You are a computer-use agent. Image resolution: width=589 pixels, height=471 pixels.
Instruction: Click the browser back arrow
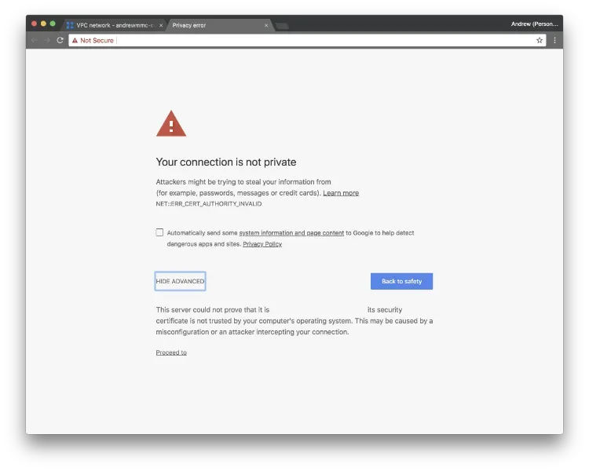[34, 40]
